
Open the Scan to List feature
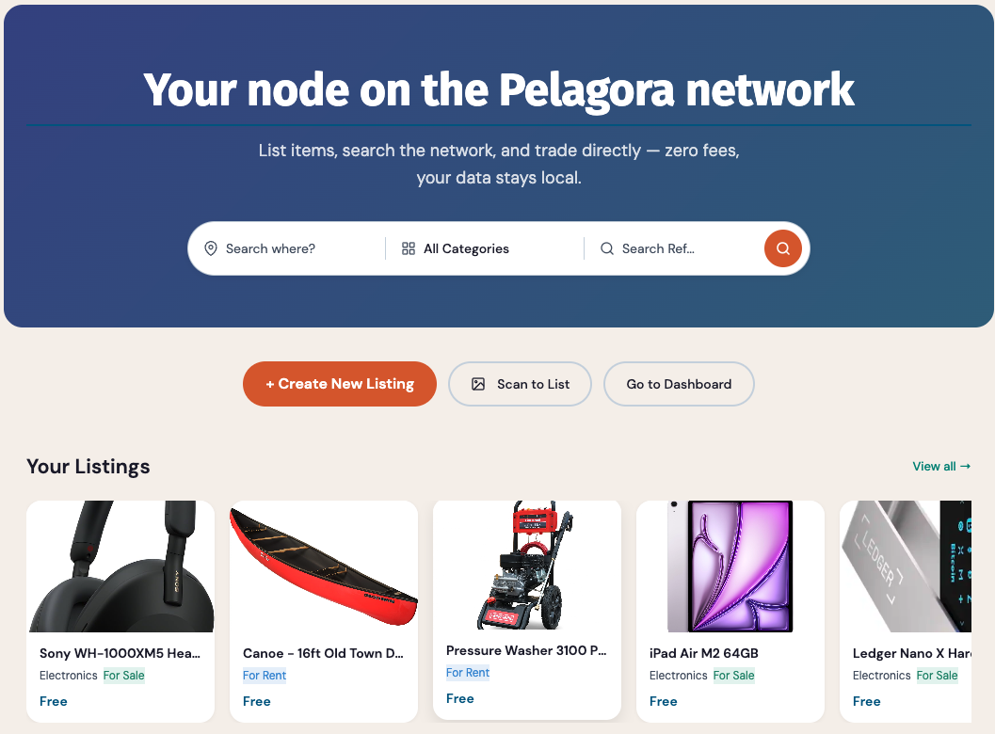pos(520,384)
